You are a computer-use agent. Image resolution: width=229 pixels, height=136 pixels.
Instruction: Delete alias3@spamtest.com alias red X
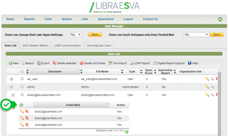[27, 118]
